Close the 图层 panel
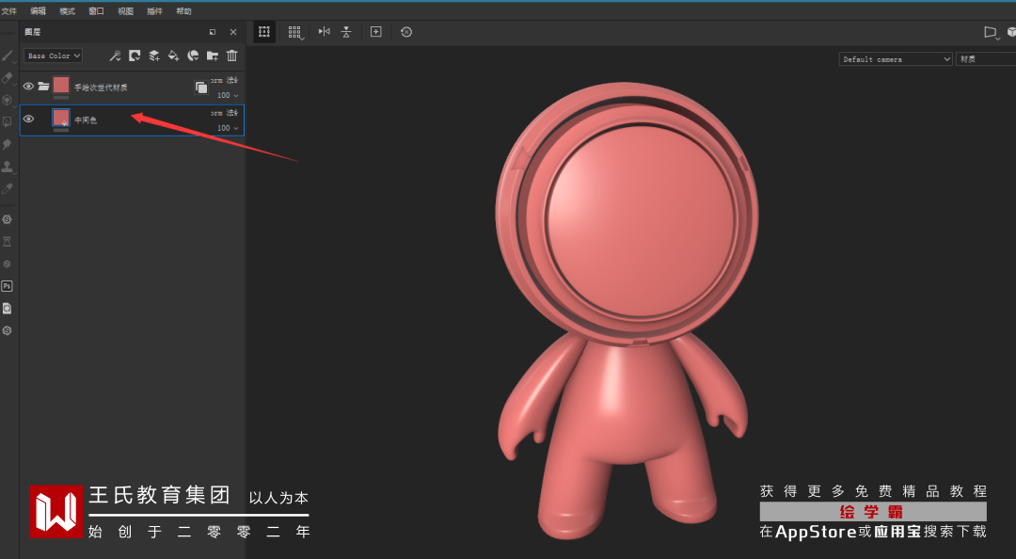 (x=233, y=32)
